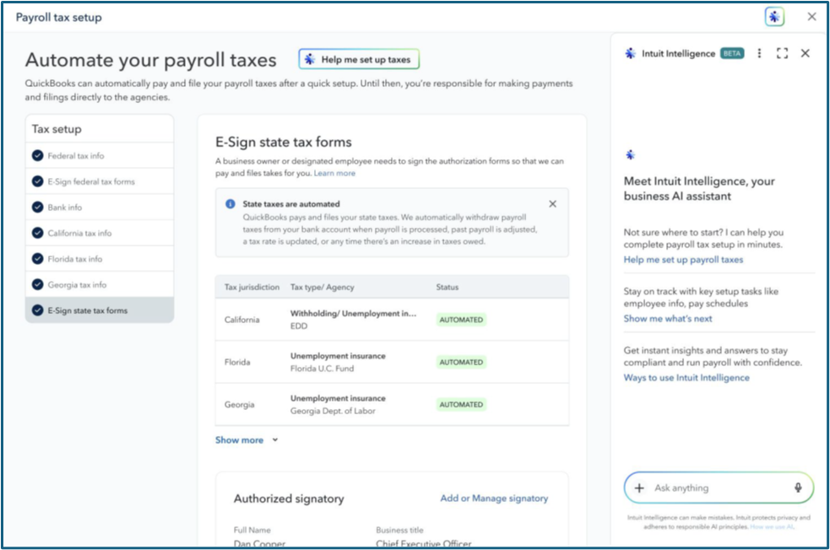830x550 pixels.
Task: Click into the Ask anything input field
Action: 718,488
